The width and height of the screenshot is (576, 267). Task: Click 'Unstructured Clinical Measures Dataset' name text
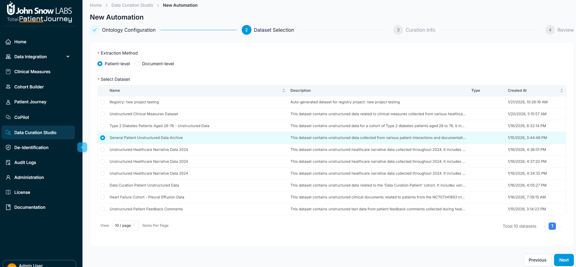click(x=144, y=114)
